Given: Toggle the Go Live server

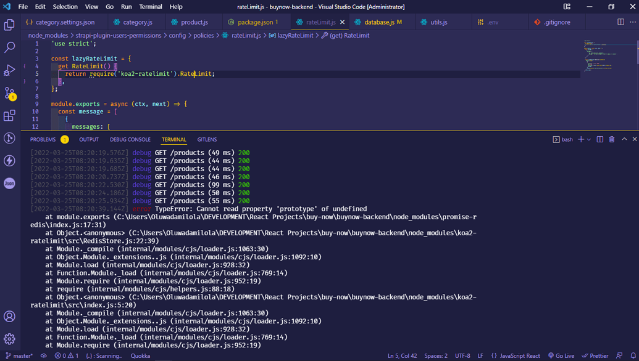Looking at the screenshot, I should pyautogui.click(x=561, y=356).
